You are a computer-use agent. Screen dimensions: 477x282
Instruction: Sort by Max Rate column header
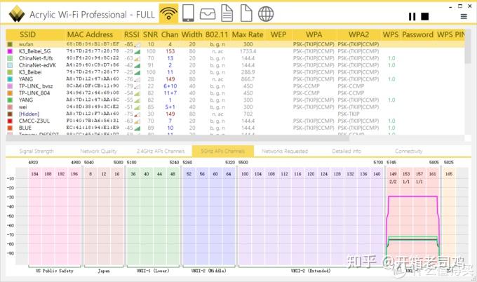pos(248,34)
